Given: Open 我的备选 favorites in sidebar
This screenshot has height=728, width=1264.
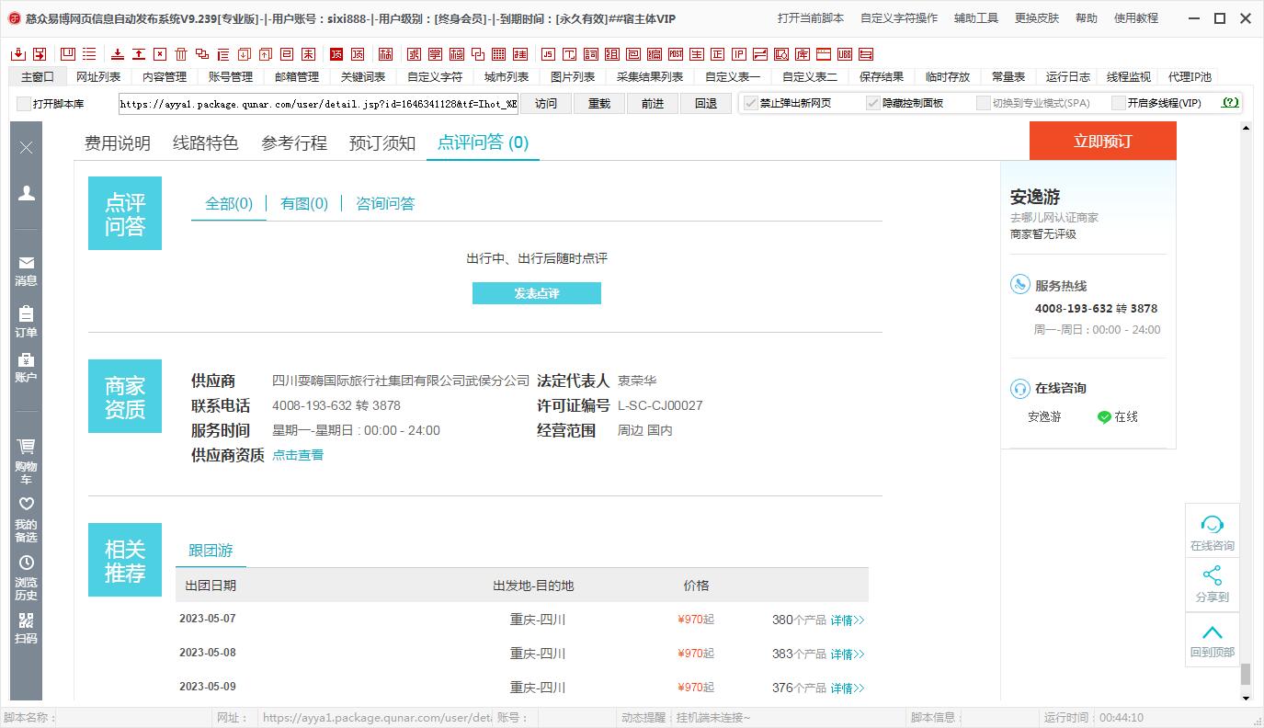Looking at the screenshot, I should pos(26,519).
